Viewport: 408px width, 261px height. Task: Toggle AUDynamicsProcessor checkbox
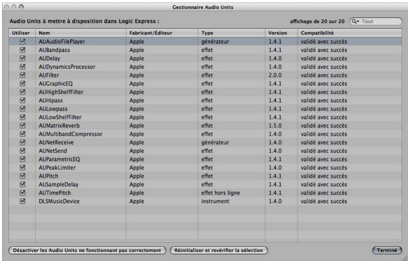[23, 67]
